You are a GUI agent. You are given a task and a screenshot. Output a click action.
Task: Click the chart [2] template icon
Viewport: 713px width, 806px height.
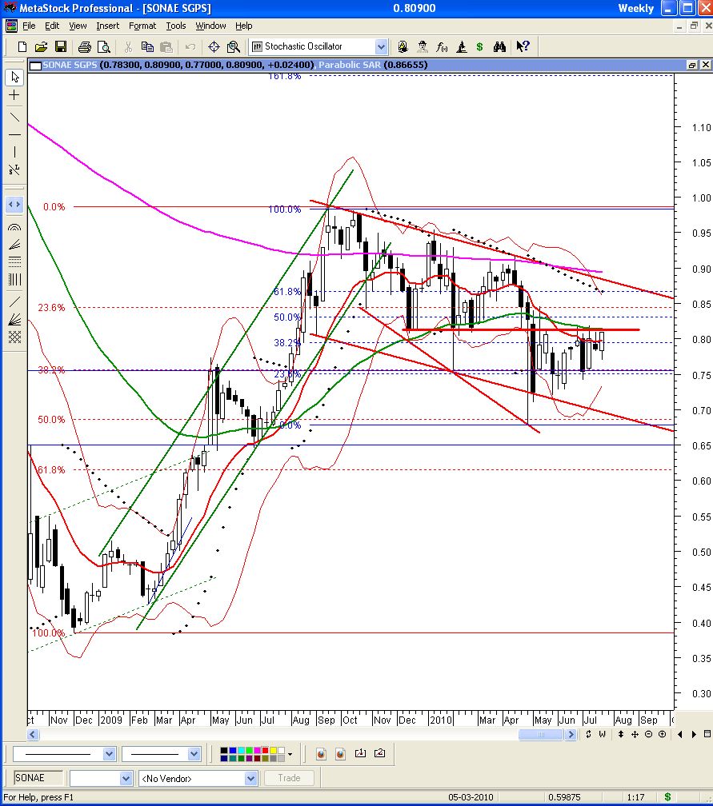tap(379, 753)
